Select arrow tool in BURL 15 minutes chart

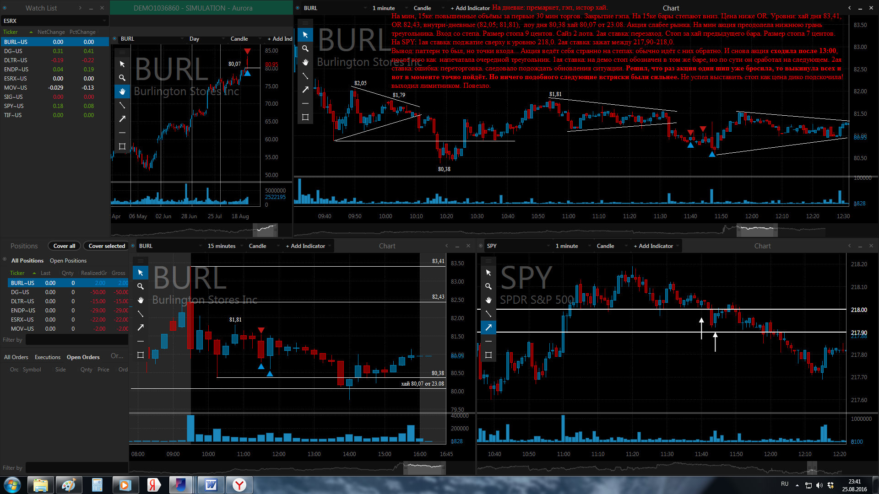tap(141, 328)
